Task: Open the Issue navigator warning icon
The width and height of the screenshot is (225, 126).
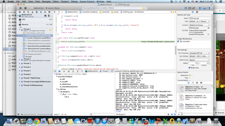Action: (32, 12)
